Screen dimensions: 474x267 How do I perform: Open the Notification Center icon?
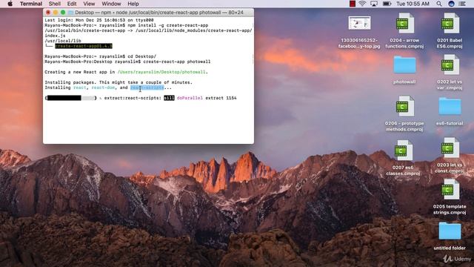462,4
